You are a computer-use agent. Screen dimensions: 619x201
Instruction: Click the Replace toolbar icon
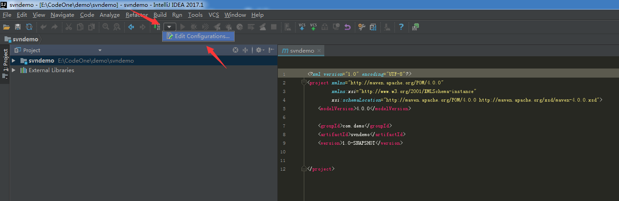point(117,27)
